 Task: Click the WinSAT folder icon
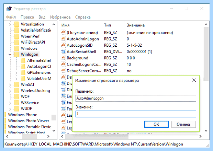pos(17,84)
